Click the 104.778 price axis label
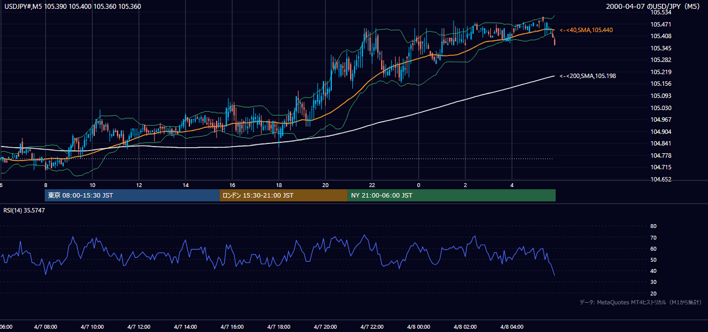This screenshot has width=708, height=332. 661,155
